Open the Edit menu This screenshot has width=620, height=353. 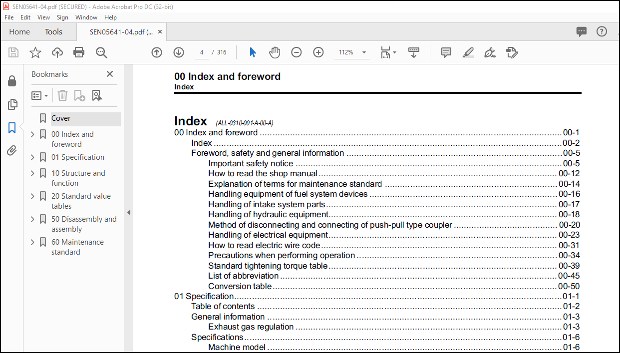pos(25,17)
